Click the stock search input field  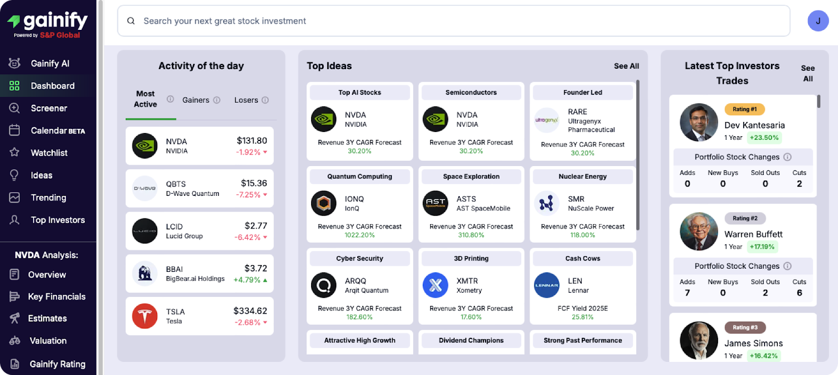click(x=454, y=21)
